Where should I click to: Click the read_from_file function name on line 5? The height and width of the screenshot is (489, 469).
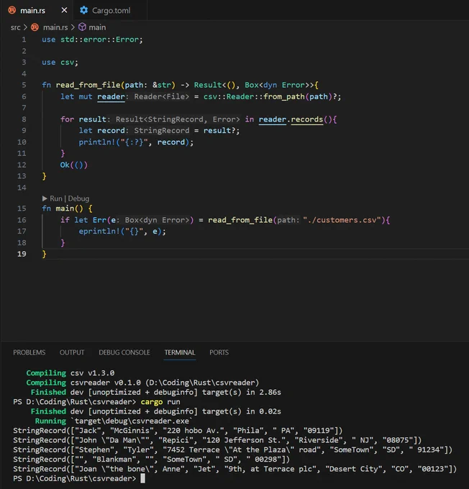tap(88, 85)
